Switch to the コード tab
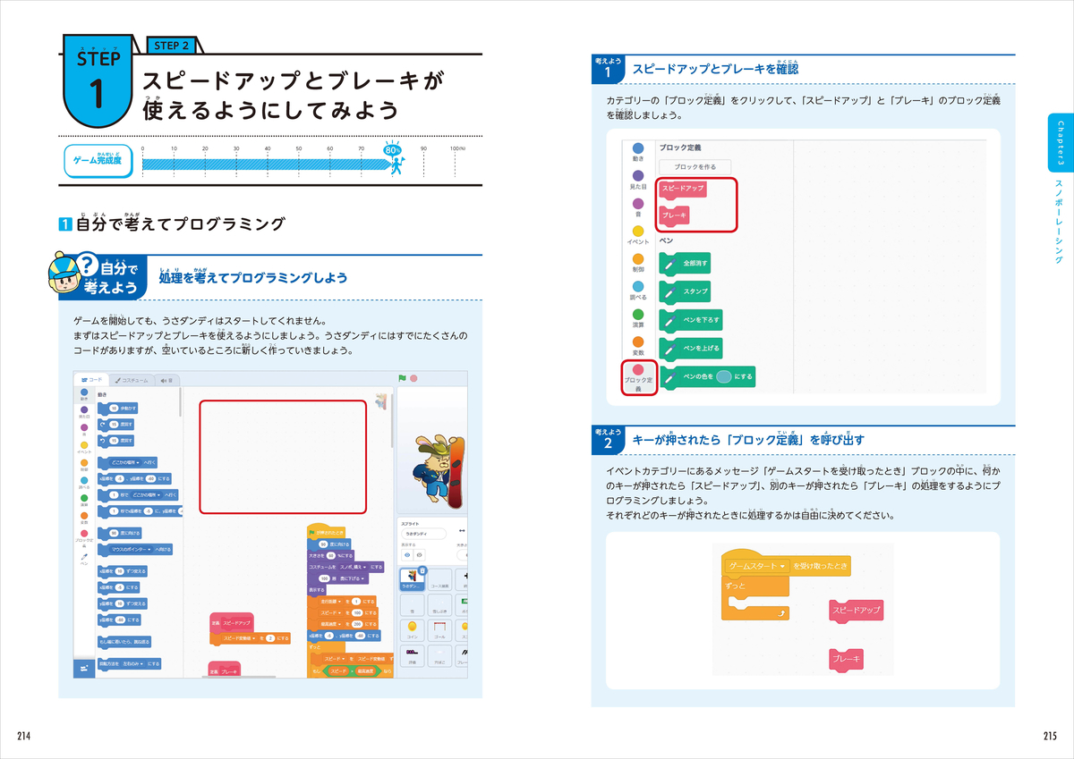The width and height of the screenshot is (1074, 759). click(x=92, y=380)
